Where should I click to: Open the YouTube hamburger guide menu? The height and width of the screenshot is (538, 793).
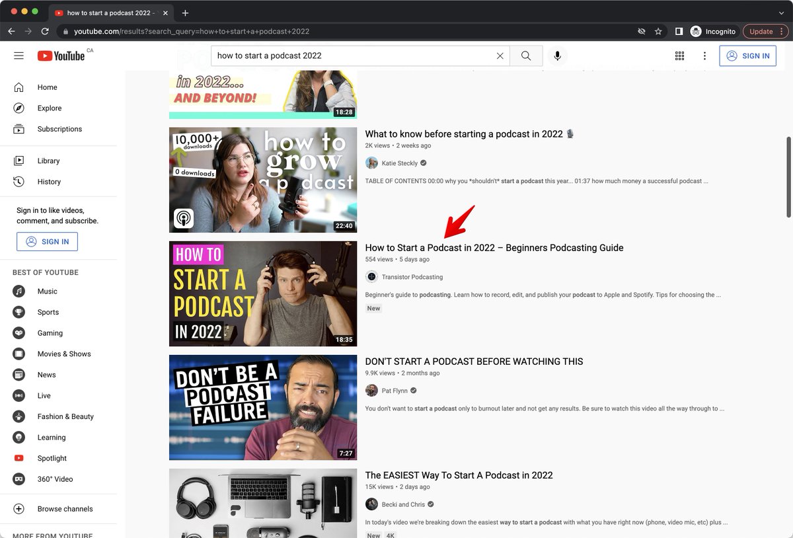(19, 56)
